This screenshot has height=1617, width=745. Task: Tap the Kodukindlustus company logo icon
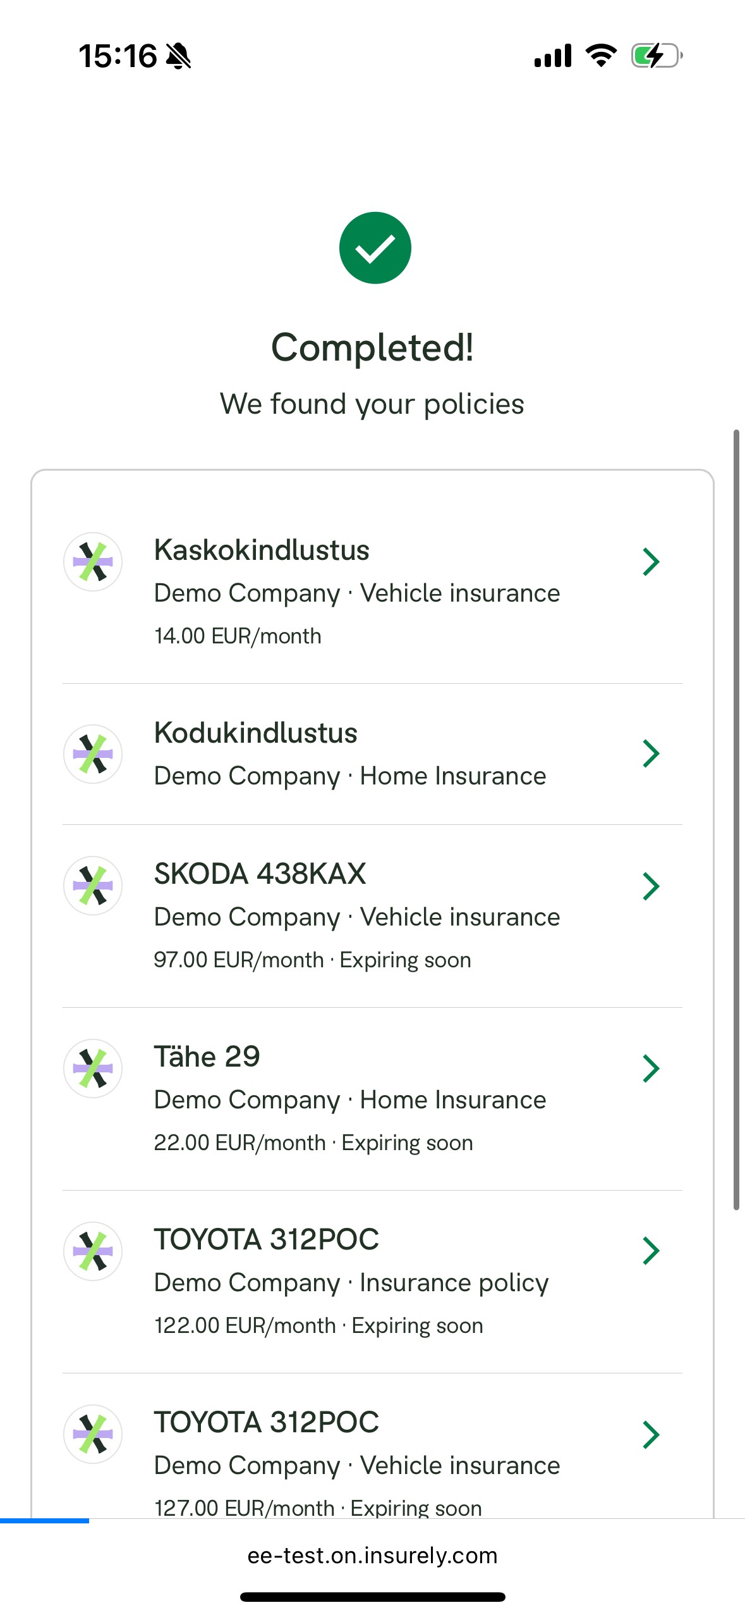pyautogui.click(x=93, y=753)
